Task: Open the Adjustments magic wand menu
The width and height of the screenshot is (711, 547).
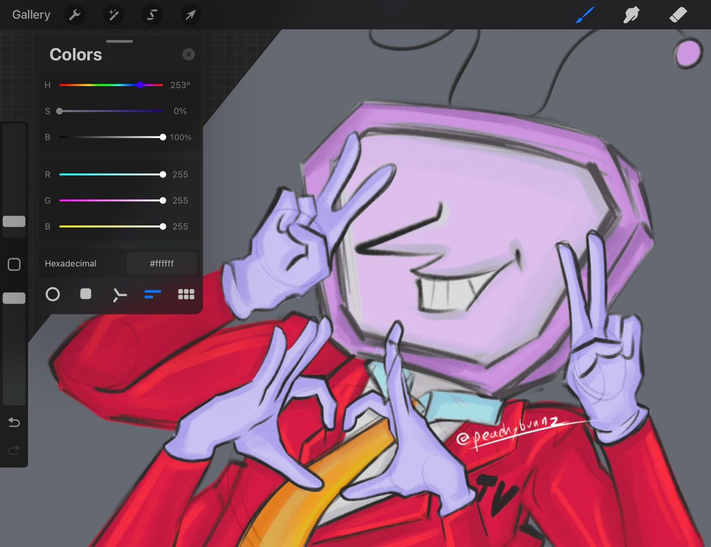Action: (113, 15)
